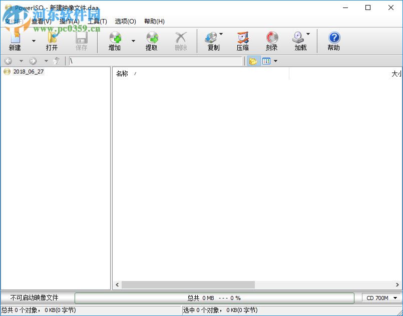
Task: Select the 提取 (Extract) toolbar icon
Action: tap(152, 40)
